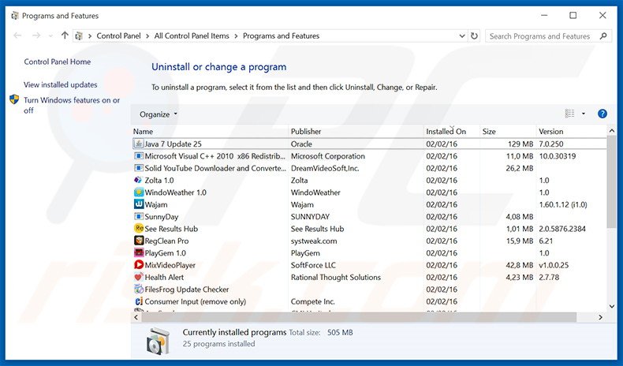This screenshot has height=366, width=623.
Task: Click the See Results Hub icon
Action: pyautogui.click(x=139, y=229)
